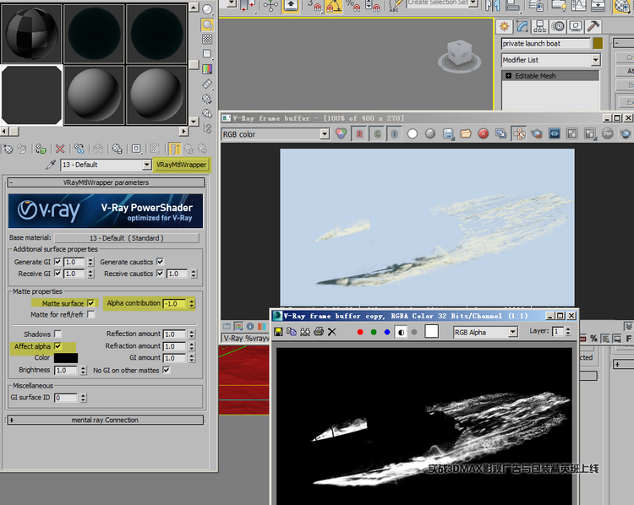Viewport: 634px width, 505px height.
Task: Click the red X Reset Map/Mtl icon
Action: (60, 149)
